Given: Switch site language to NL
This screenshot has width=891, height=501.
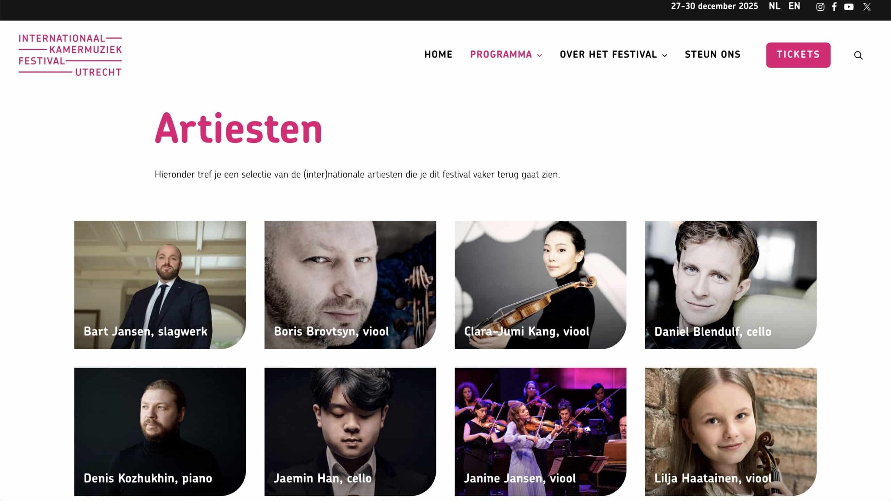Looking at the screenshot, I should [774, 6].
